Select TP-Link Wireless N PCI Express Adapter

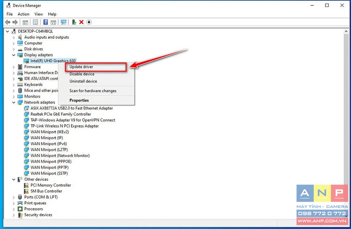64,126
